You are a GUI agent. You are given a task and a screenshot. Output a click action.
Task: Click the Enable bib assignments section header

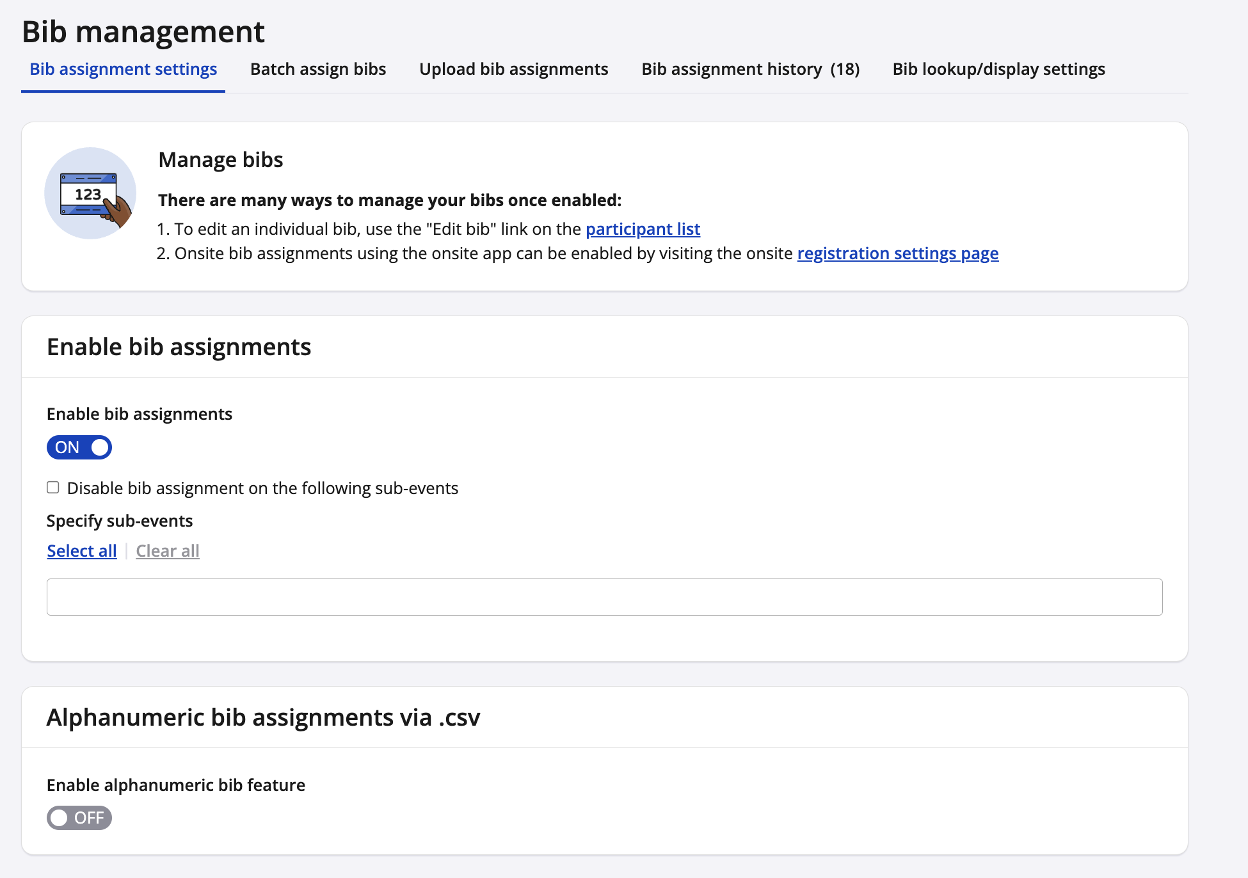coord(179,347)
